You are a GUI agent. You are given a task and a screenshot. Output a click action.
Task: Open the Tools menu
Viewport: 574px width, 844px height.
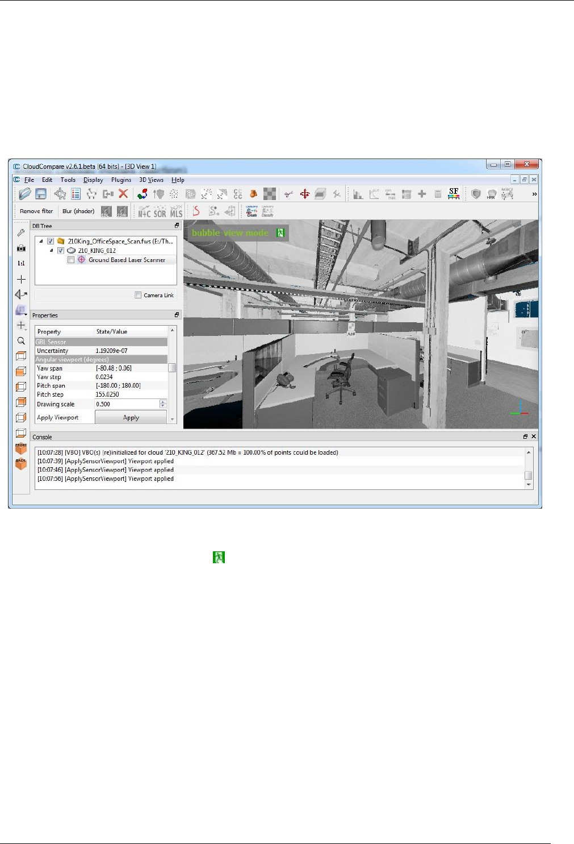coord(68,180)
